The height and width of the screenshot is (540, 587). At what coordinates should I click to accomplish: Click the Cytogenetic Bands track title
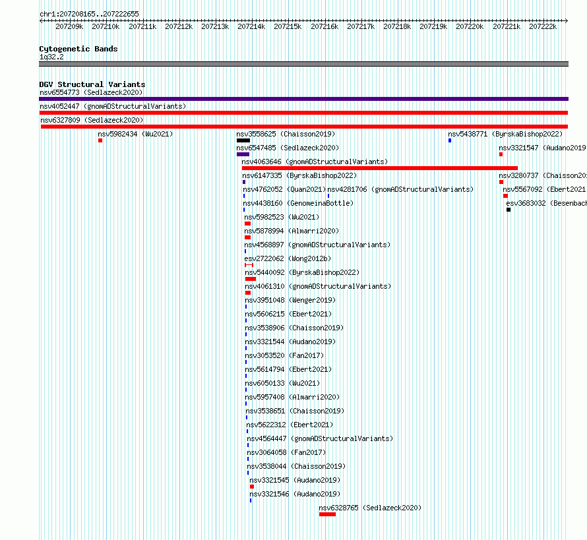click(x=78, y=49)
